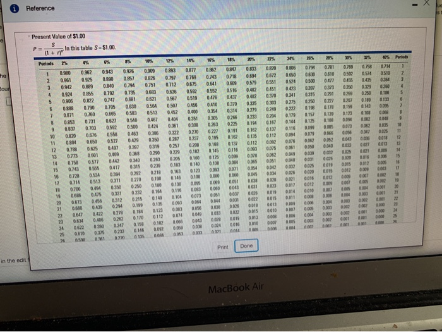Viewport: 442px width, 332px height.
Task: Click value 0.962 in the 4% column
Action: pyautogui.click(x=87, y=73)
